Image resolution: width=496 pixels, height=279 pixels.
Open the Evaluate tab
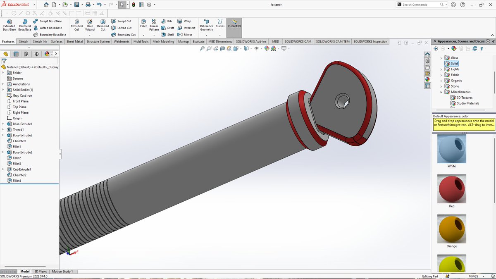click(x=198, y=42)
